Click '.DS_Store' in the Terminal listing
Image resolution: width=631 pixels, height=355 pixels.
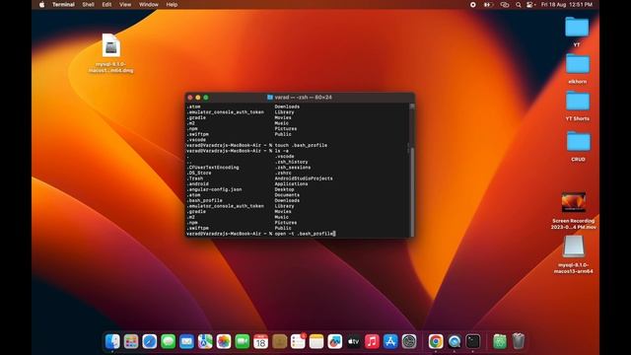tap(199, 174)
